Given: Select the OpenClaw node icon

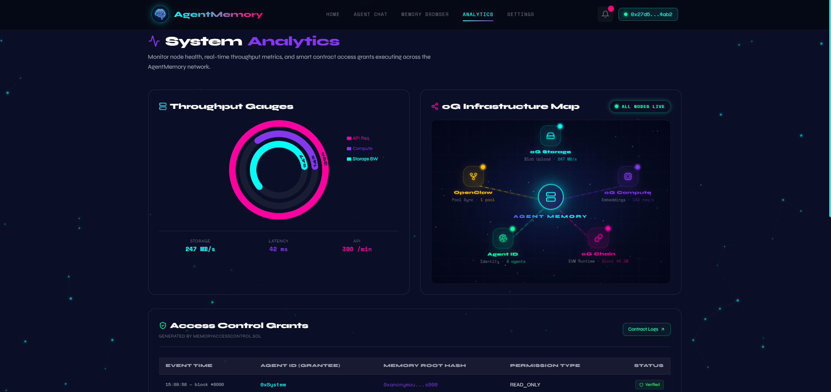Looking at the screenshot, I should point(473,176).
